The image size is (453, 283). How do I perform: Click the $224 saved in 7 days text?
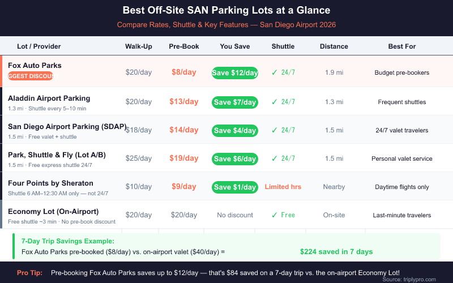point(336,251)
